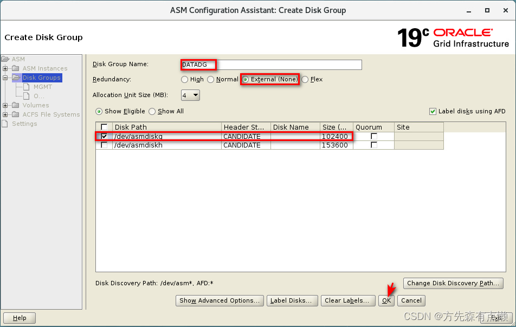Click the Site column header
This screenshot has height=327, width=516.
coord(419,127)
